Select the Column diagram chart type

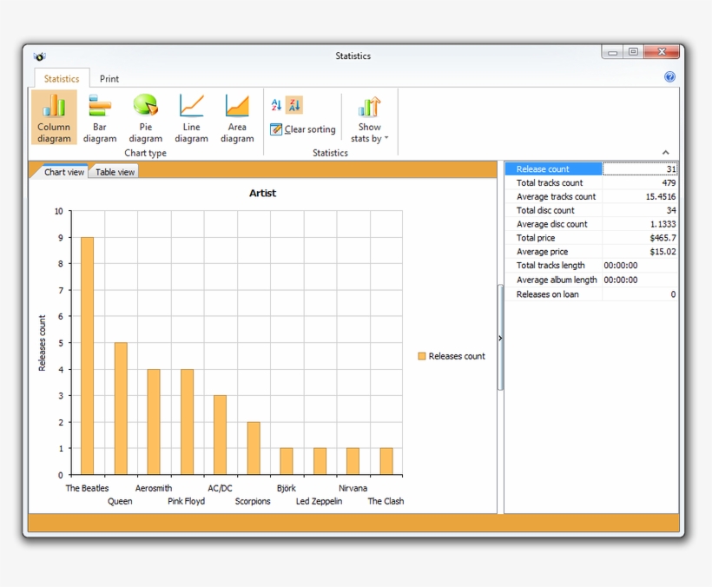click(x=54, y=117)
